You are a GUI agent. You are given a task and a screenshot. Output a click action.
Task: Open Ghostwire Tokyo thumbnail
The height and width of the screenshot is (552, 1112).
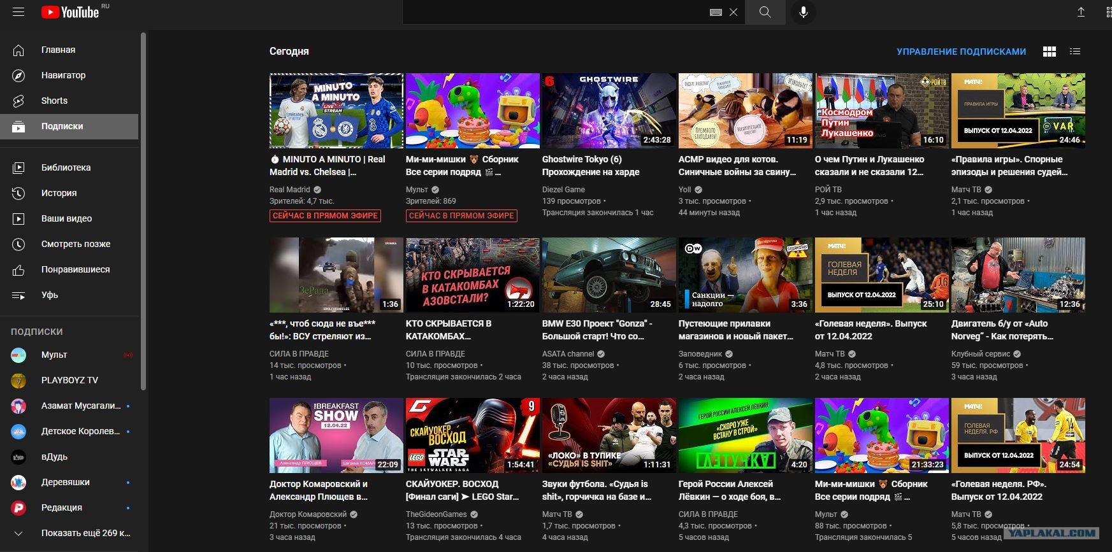(x=609, y=111)
